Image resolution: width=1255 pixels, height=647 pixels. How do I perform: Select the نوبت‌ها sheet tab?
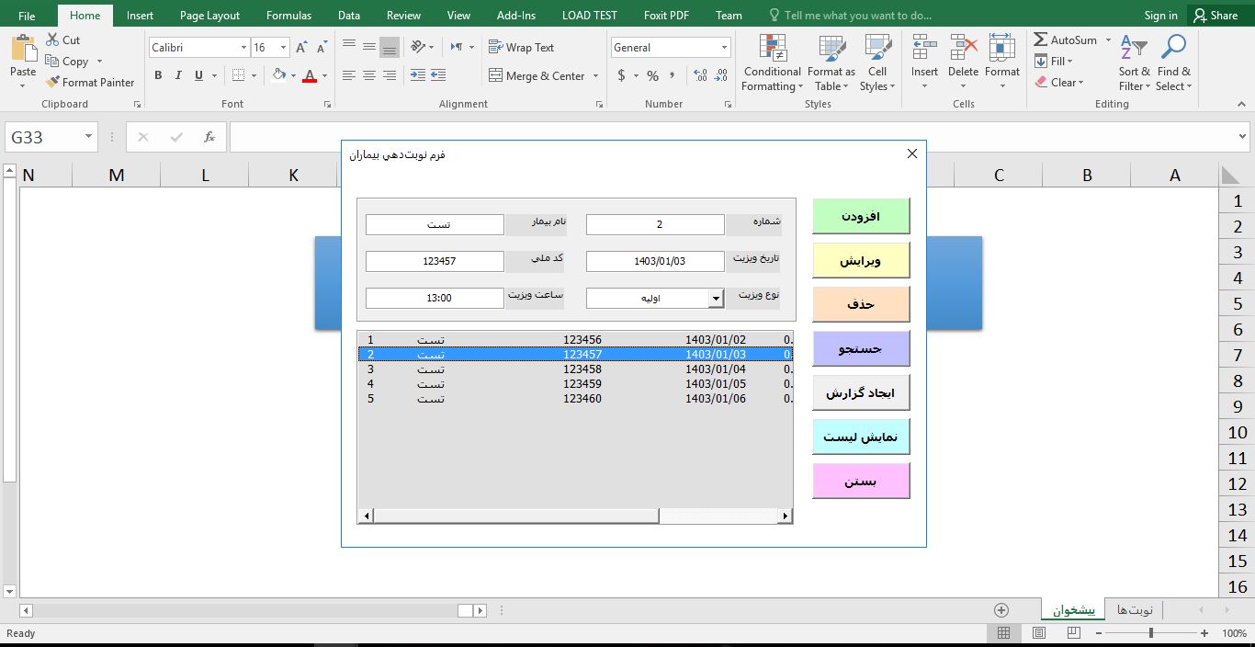tap(1135, 610)
